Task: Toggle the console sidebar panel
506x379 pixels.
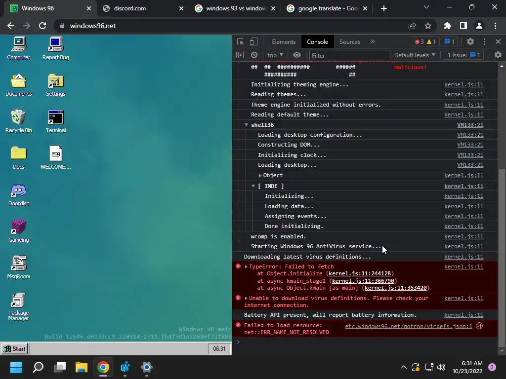Action: (240, 55)
